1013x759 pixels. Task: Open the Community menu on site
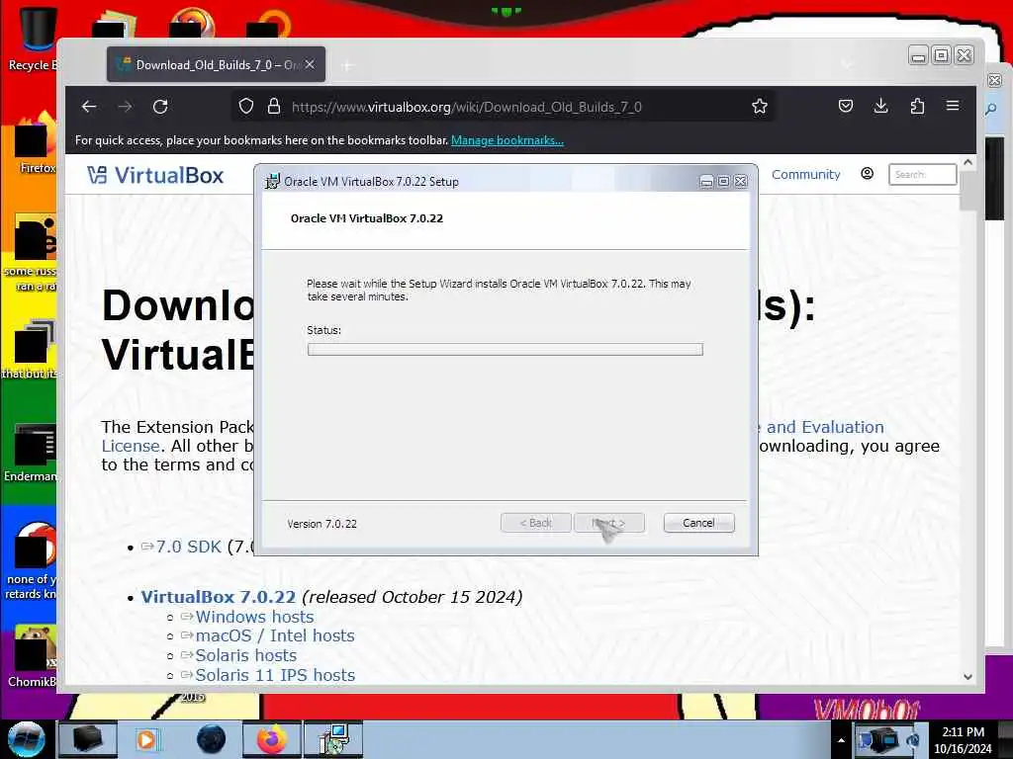(x=805, y=174)
